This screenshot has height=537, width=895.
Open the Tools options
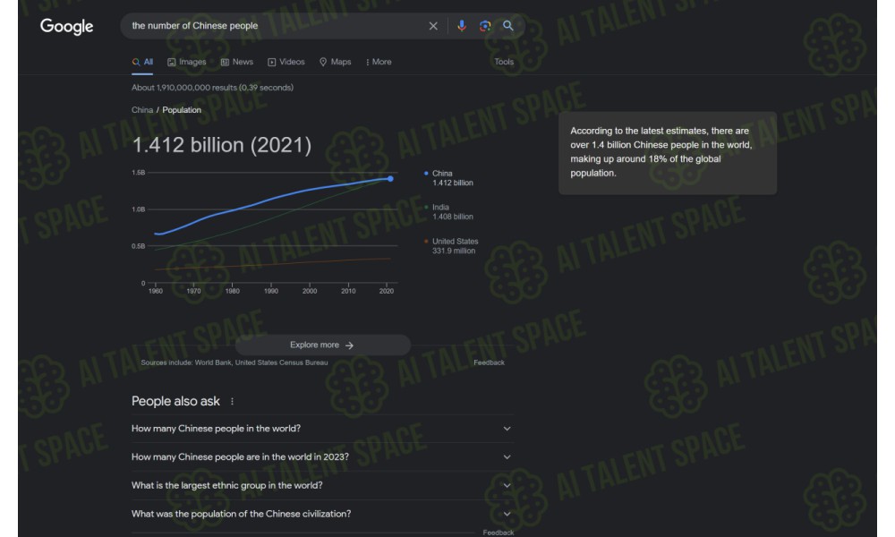point(504,62)
